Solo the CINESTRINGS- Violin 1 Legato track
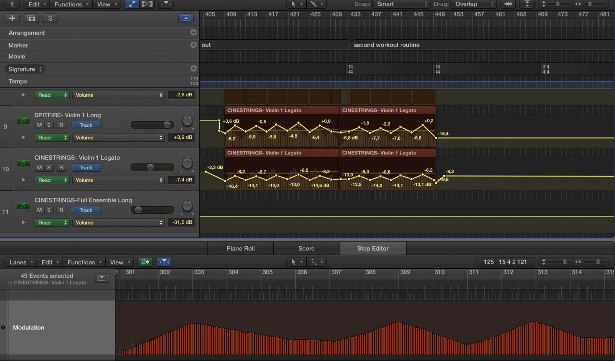615x361 pixels. coord(49,168)
